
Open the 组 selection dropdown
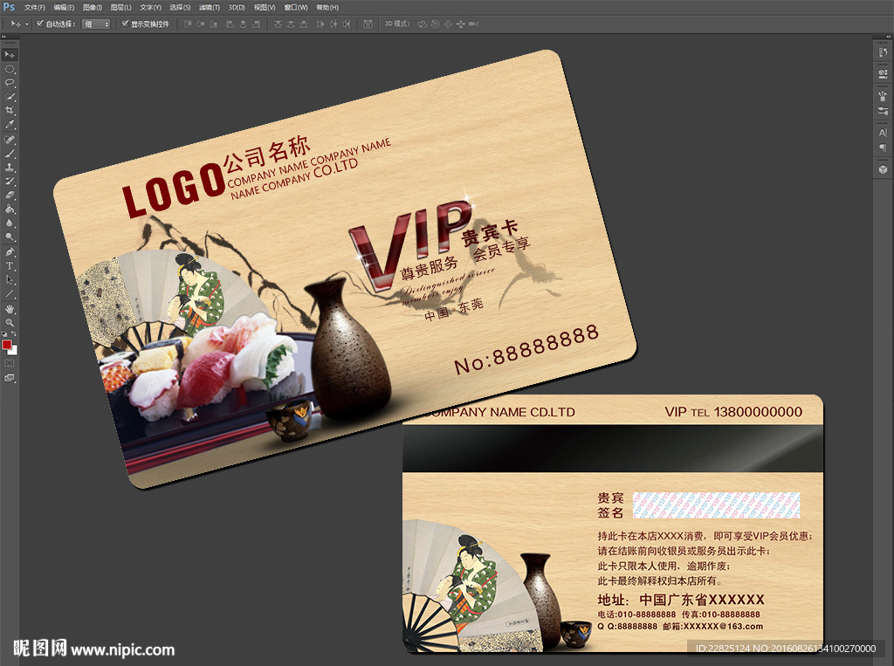tap(96, 24)
